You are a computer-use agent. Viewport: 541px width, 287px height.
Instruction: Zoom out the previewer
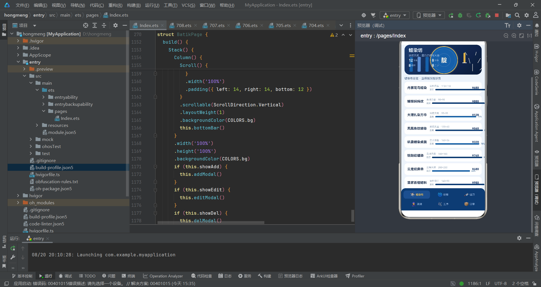506,36
